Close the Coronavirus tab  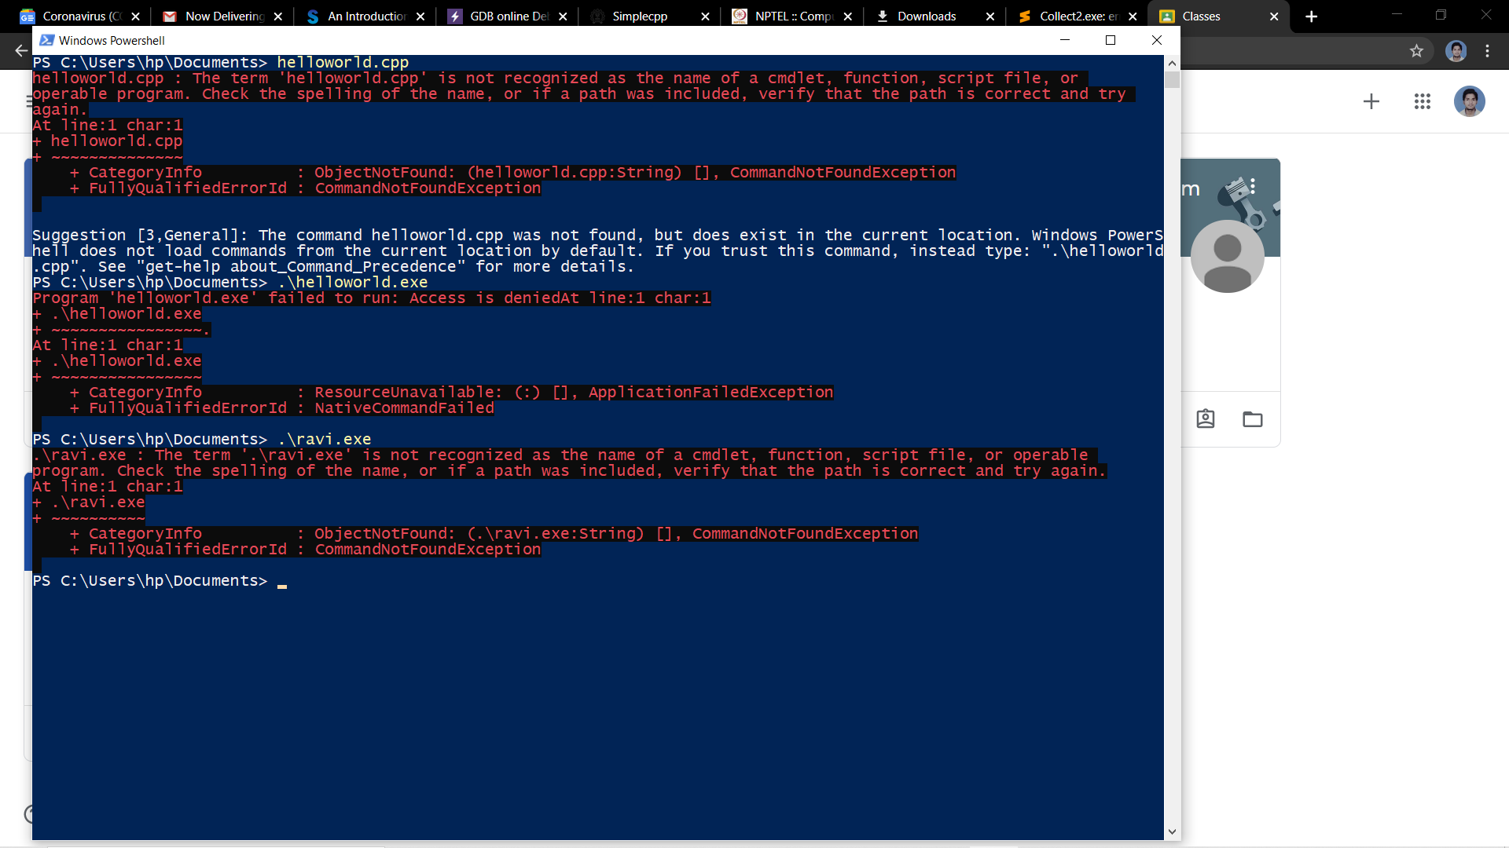[x=135, y=16]
